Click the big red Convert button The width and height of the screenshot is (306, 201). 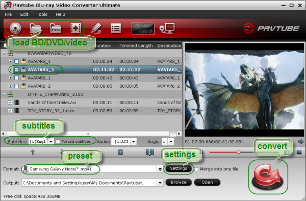click(x=268, y=177)
